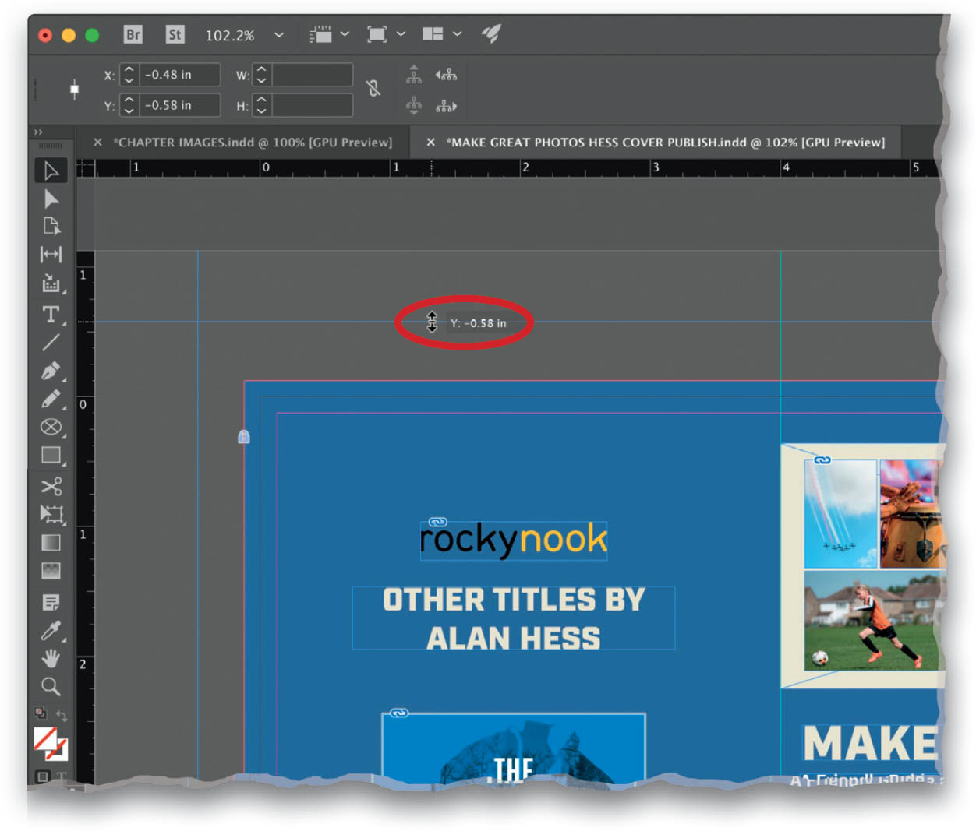Select the MAKE title text
The image size is (976, 831).
pos(872,744)
